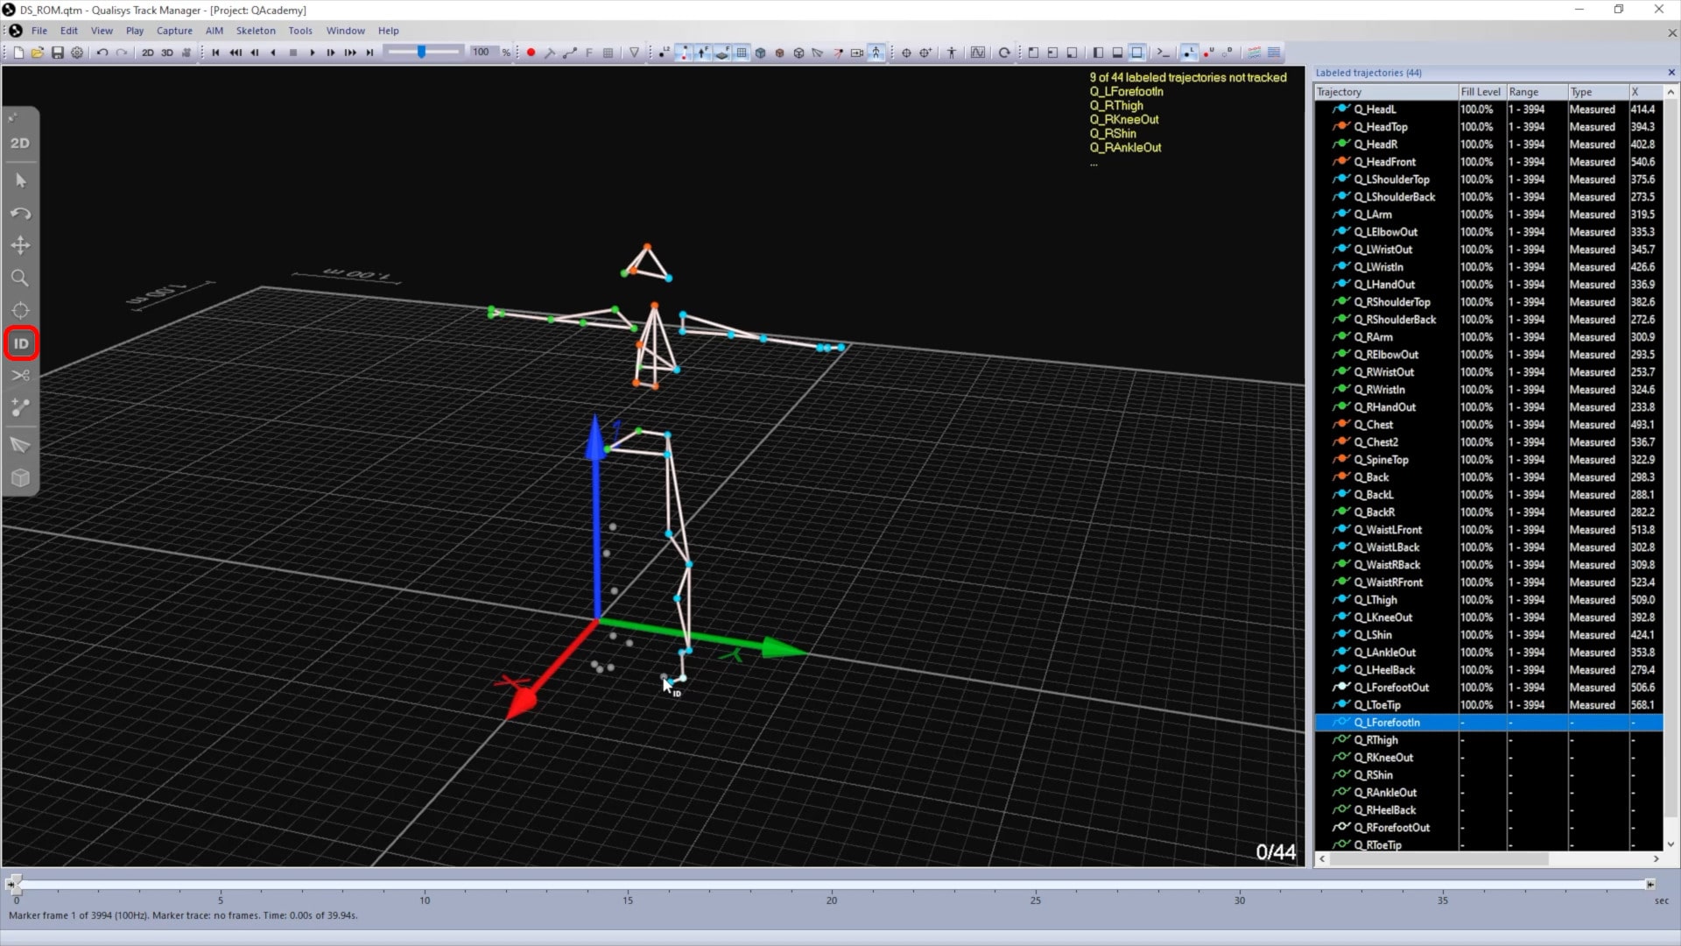The image size is (1681, 946).
Task: Select the Translate (move arrows) tool
Action: click(x=20, y=245)
